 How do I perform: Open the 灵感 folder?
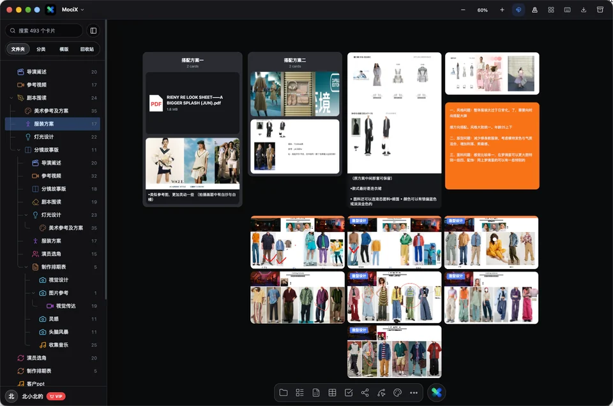click(52, 319)
